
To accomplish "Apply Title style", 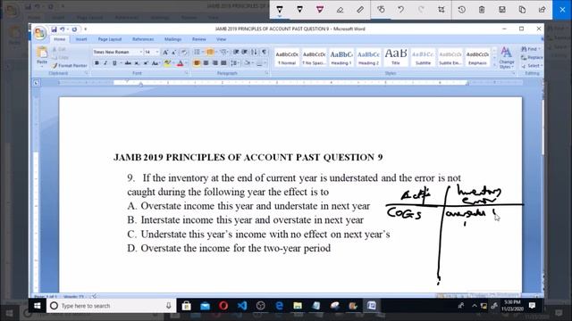I will [x=396, y=57].
